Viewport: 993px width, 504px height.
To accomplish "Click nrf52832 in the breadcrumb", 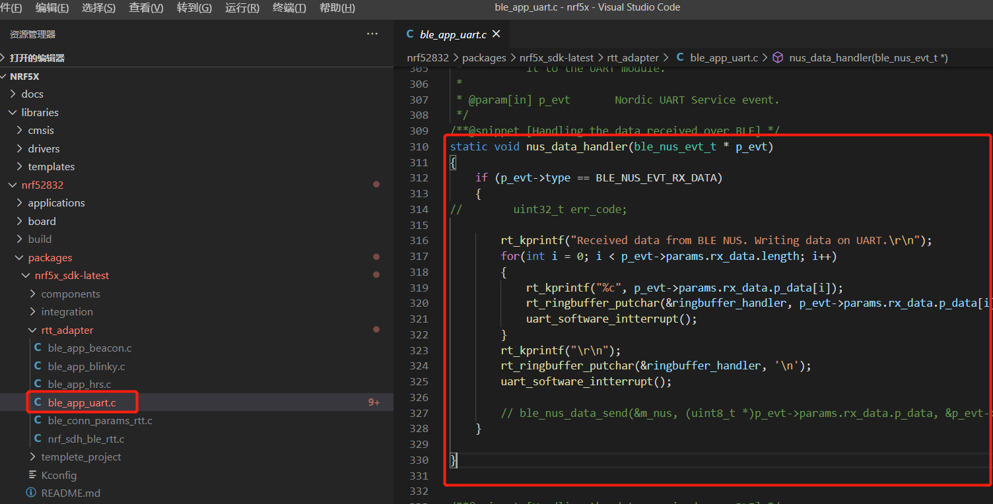I will point(428,58).
